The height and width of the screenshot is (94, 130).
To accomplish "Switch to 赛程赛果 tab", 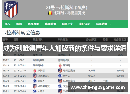I will 33,24.
